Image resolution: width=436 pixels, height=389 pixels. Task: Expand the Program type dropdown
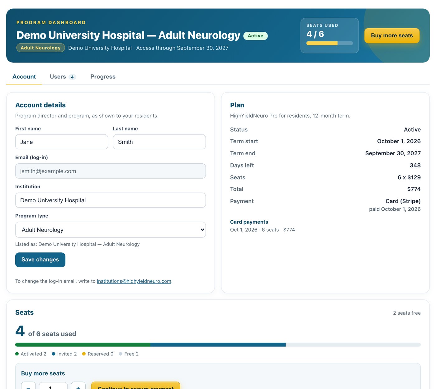click(111, 230)
